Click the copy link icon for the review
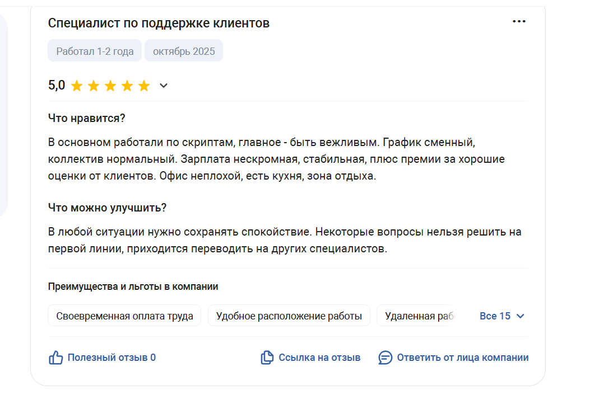This screenshot has height=395, width=613. [267, 358]
